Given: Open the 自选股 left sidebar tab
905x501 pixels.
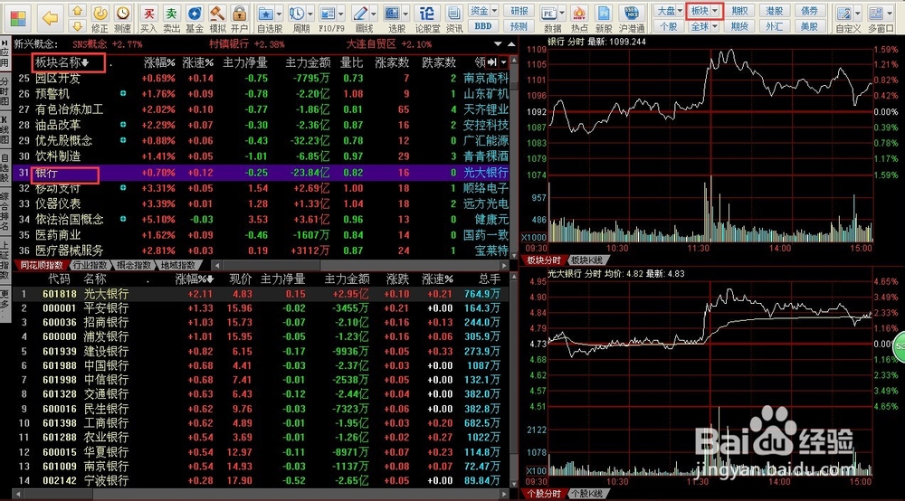Looking at the screenshot, I should pos(5,168).
